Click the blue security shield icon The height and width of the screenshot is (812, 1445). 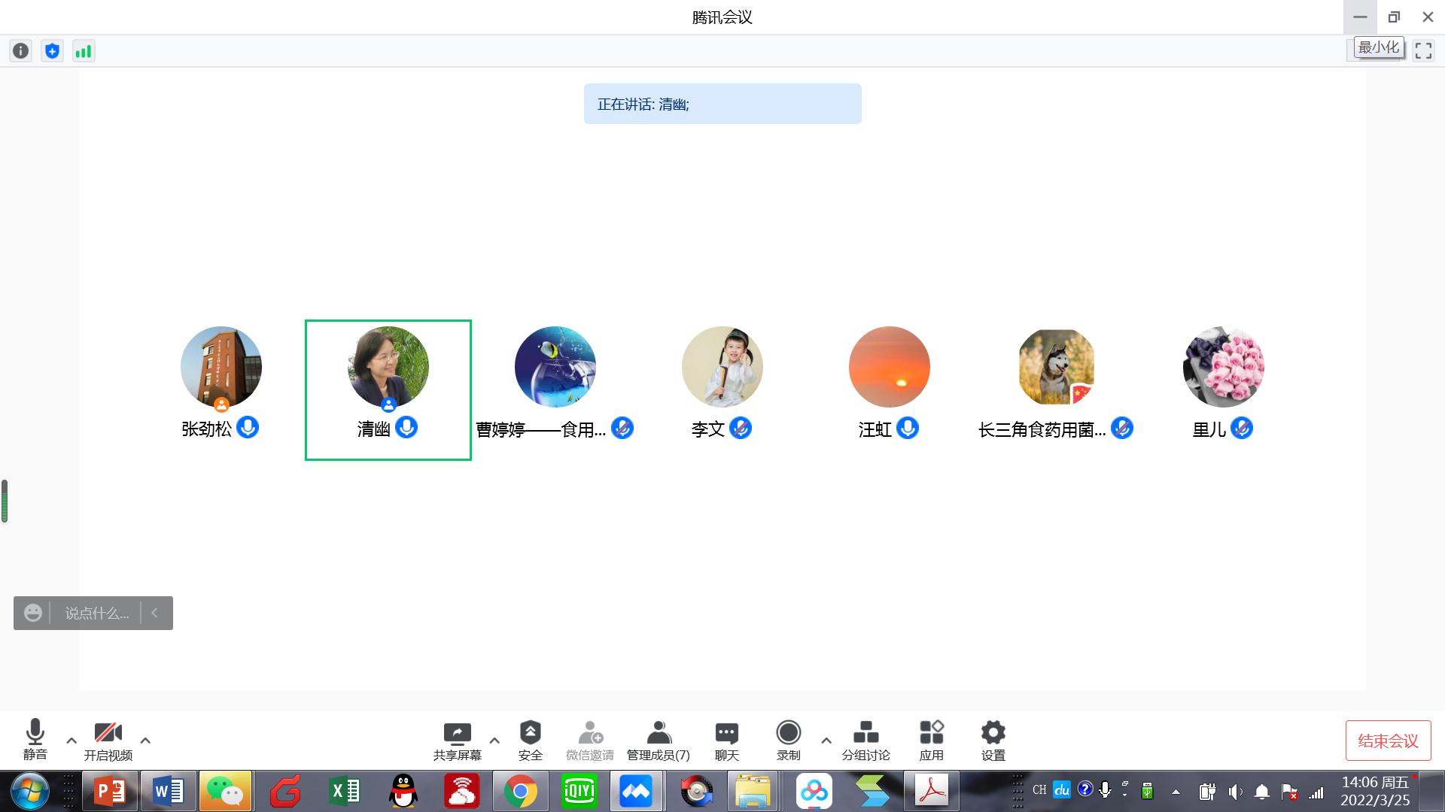click(x=52, y=51)
